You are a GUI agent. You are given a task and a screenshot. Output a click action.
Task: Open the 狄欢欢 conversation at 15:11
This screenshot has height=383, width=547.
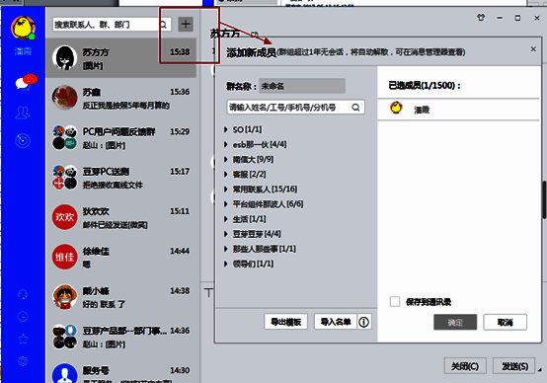coord(121,217)
